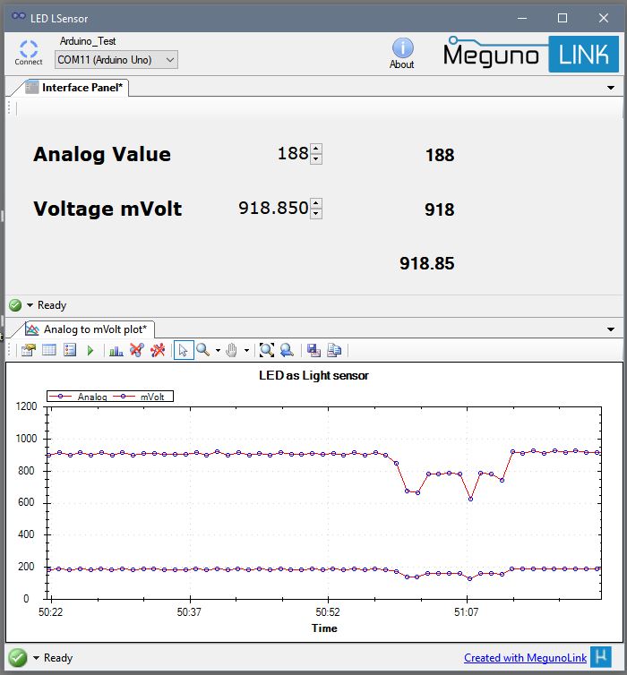627x675 pixels.
Task: Click the Time axis label
Action: [x=324, y=628]
